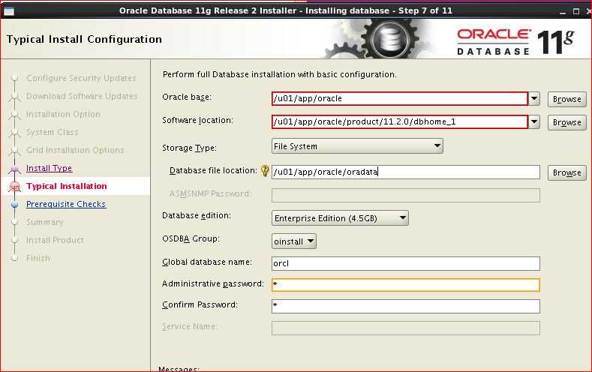
Task: Click the hint bulb icon beside Database file location
Action: 265,171
